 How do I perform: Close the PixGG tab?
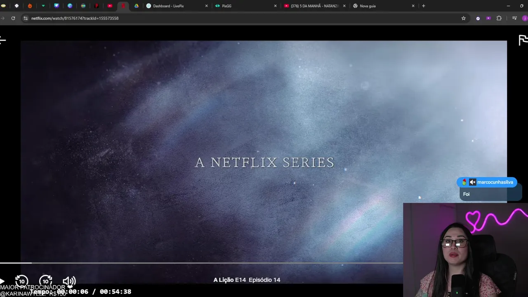[275, 6]
